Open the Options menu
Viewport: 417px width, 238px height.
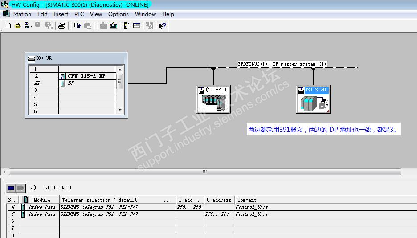[x=119, y=14]
